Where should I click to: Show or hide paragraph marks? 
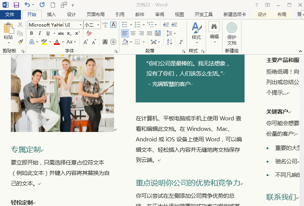[181, 41]
